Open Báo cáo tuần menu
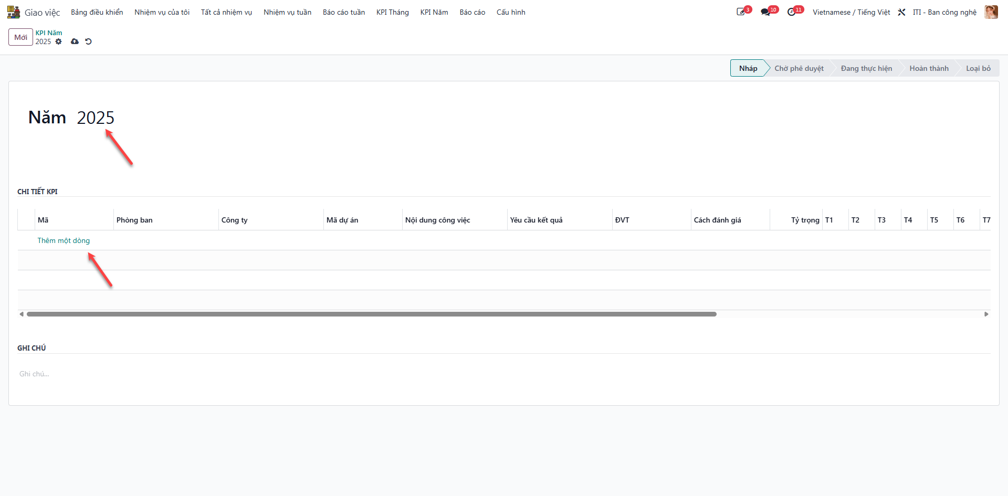1008x496 pixels. click(344, 12)
